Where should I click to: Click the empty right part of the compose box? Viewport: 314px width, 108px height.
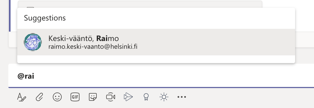tap(240, 76)
